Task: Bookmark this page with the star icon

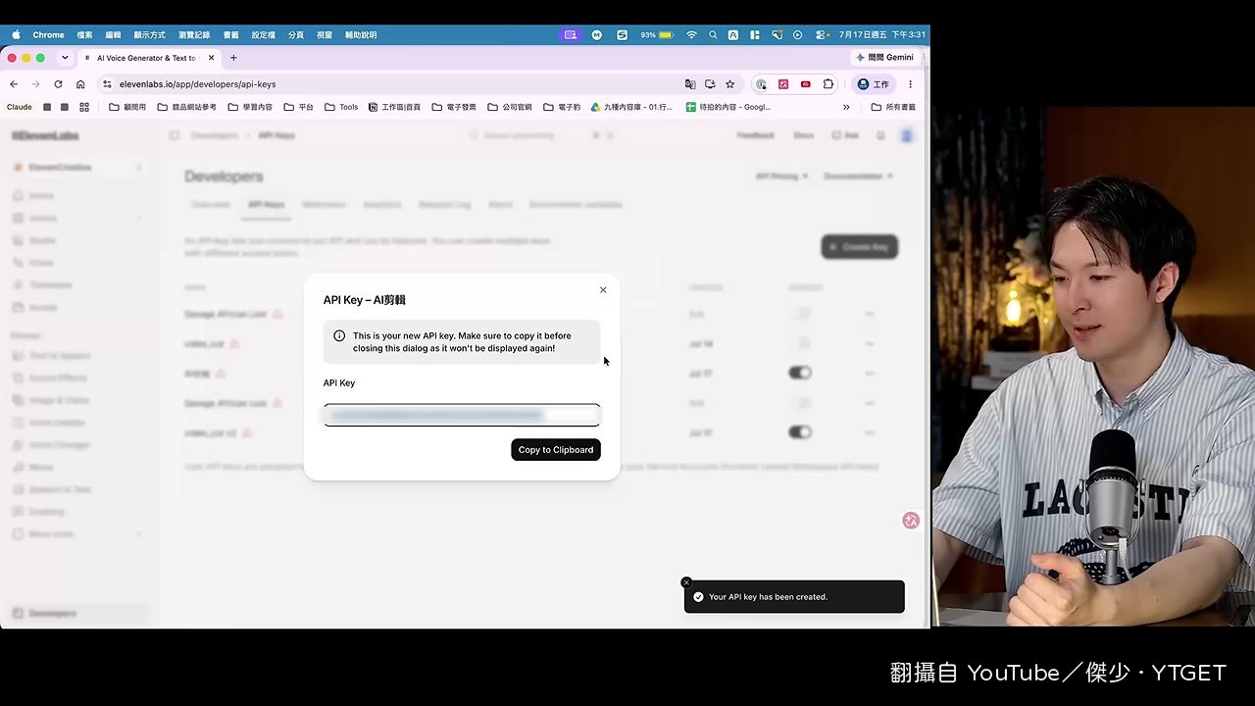Action: 729,84
